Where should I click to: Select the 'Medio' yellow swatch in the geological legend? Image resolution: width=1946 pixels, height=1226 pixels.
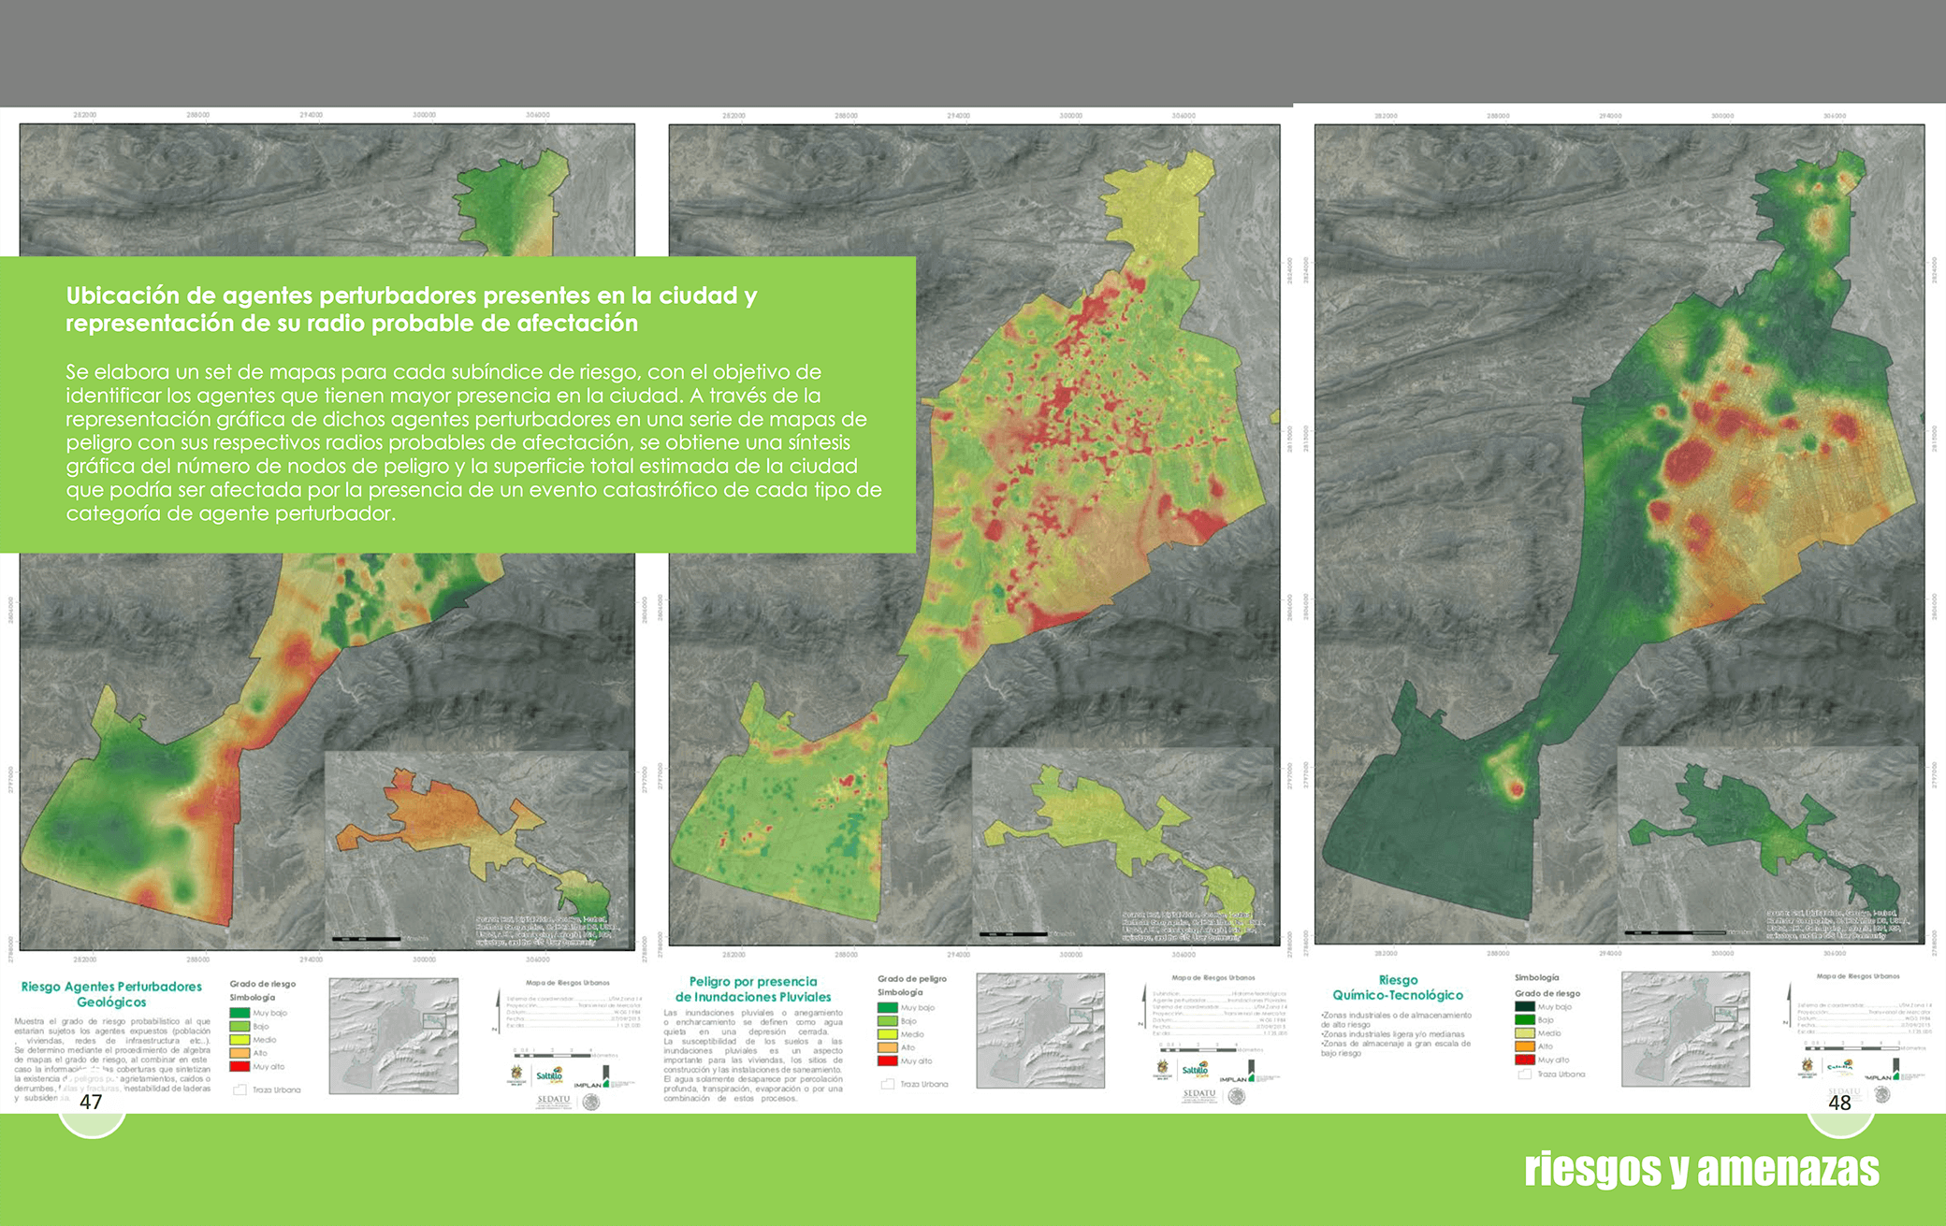[x=240, y=1039]
